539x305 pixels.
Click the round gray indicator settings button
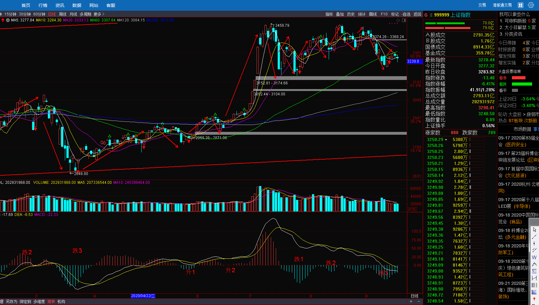coord(8,20)
